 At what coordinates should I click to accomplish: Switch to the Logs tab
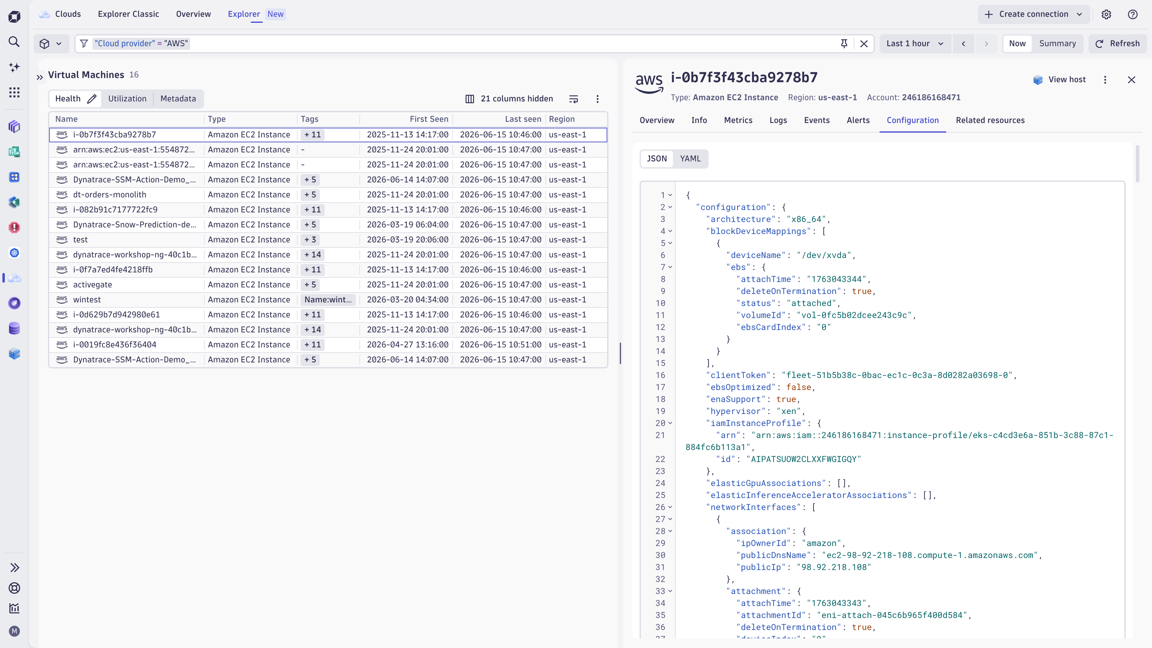(778, 120)
